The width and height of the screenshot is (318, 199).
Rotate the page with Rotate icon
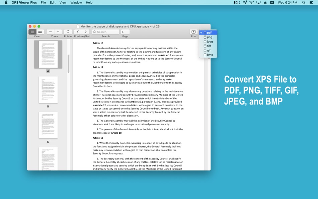pyautogui.click(x=68, y=32)
